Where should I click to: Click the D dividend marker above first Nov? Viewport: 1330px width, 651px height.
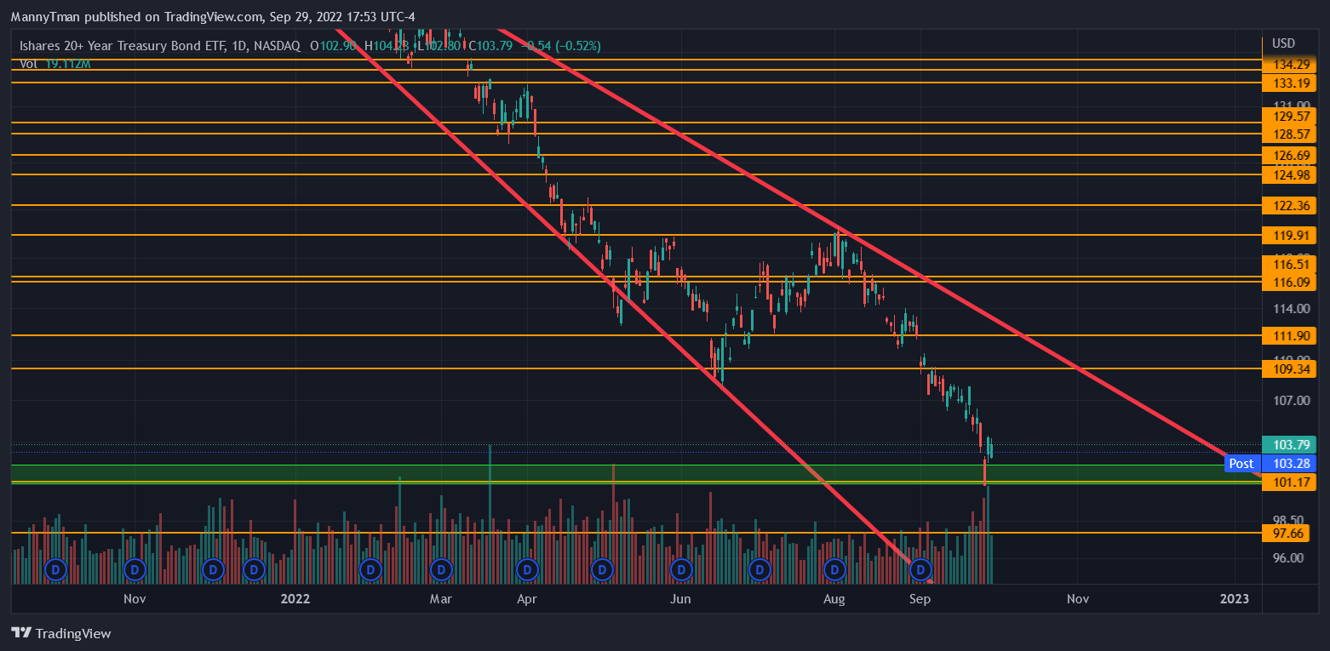134,568
